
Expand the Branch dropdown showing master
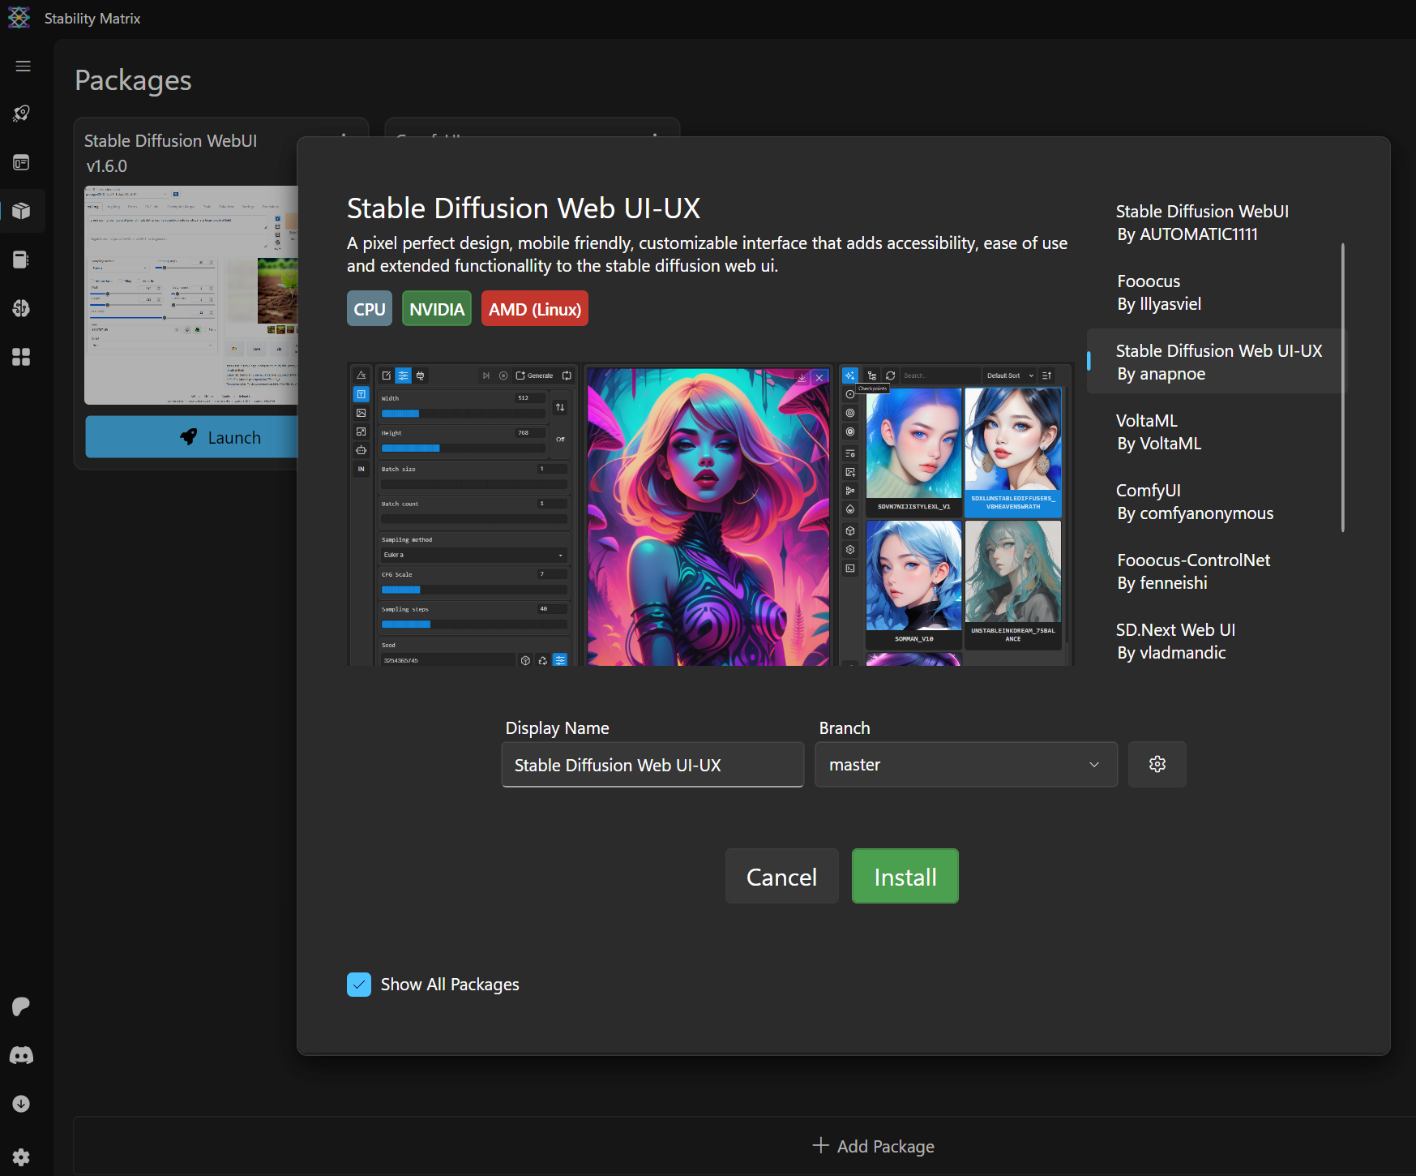(966, 764)
